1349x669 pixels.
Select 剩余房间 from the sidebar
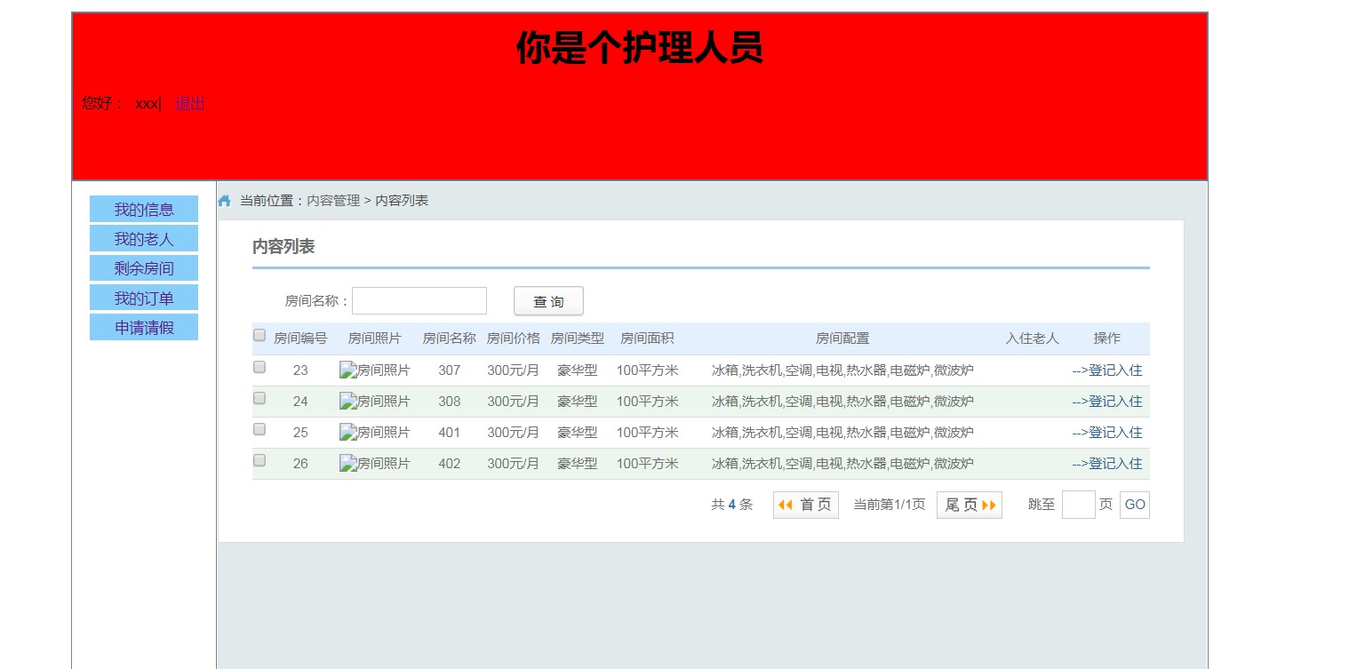click(144, 268)
